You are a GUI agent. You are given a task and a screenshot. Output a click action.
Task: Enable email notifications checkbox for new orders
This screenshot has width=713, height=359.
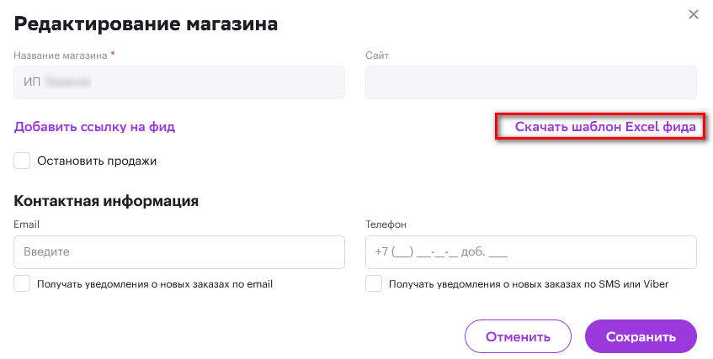click(x=22, y=284)
